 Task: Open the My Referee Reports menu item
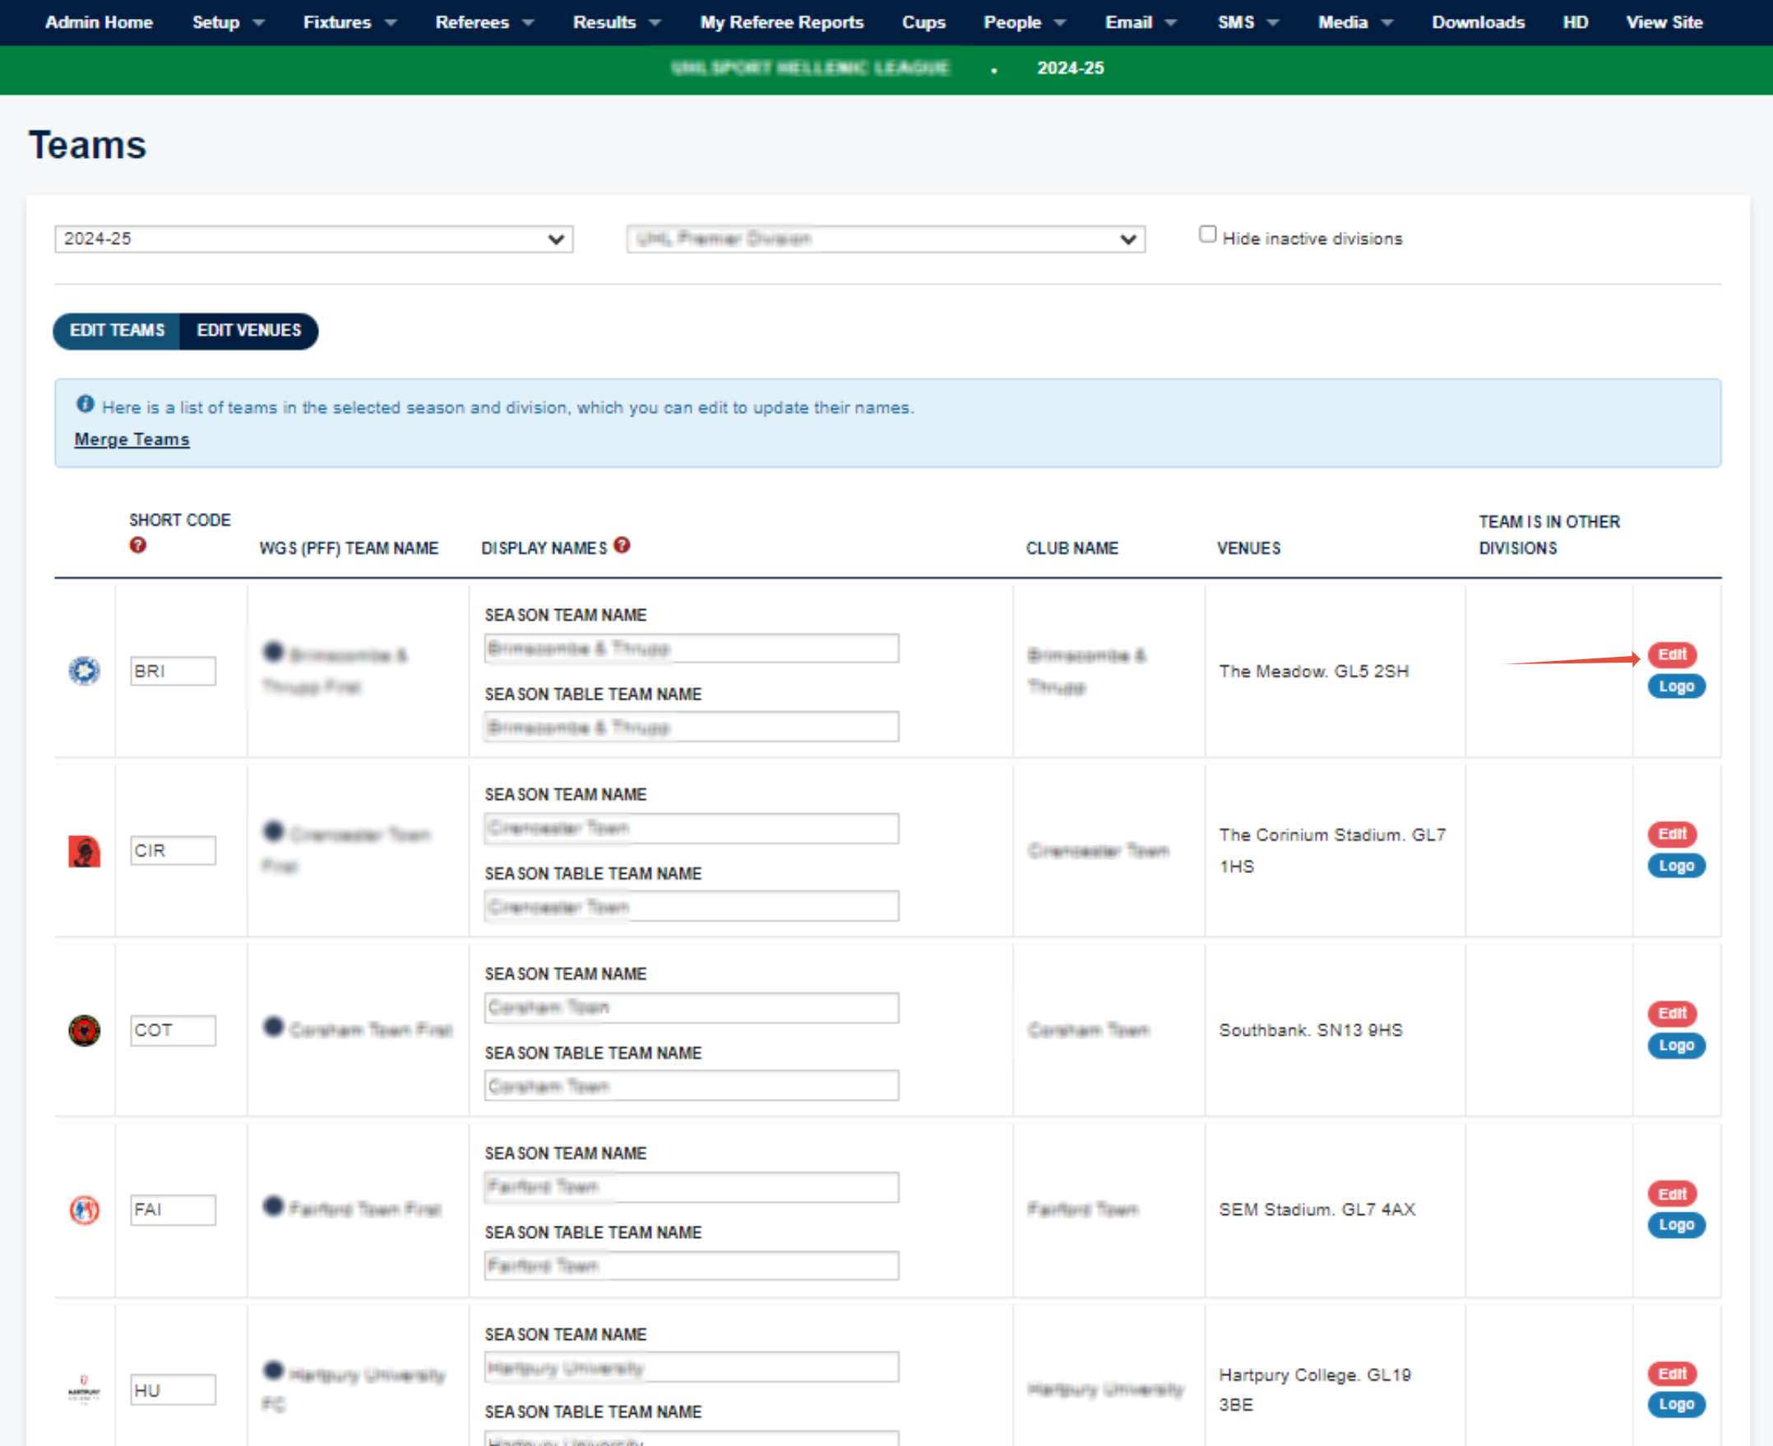pyautogui.click(x=780, y=22)
